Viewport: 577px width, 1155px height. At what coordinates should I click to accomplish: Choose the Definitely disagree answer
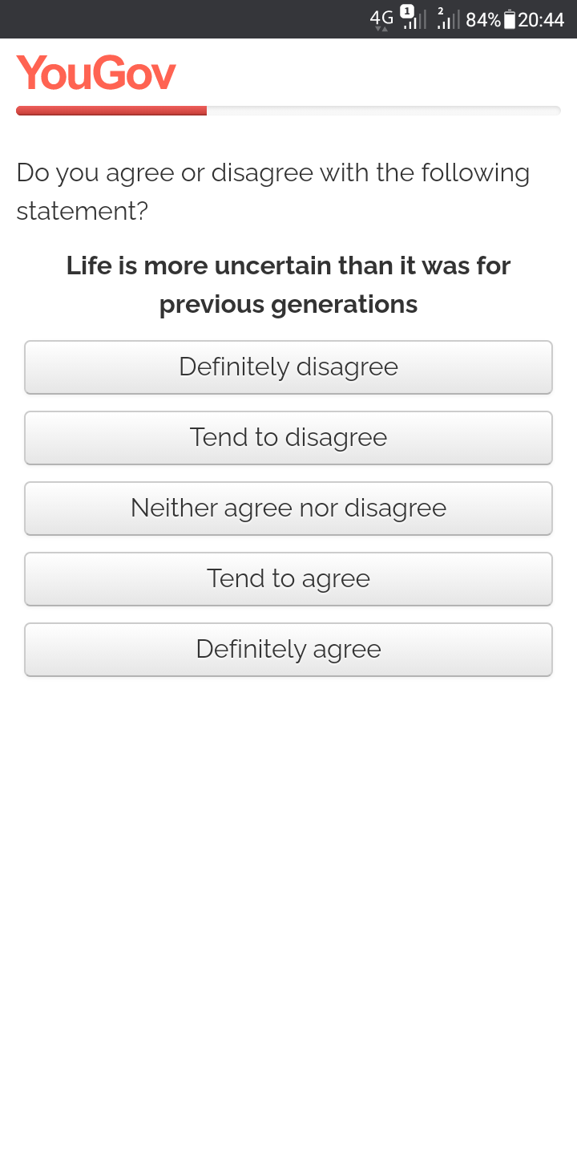coord(288,367)
